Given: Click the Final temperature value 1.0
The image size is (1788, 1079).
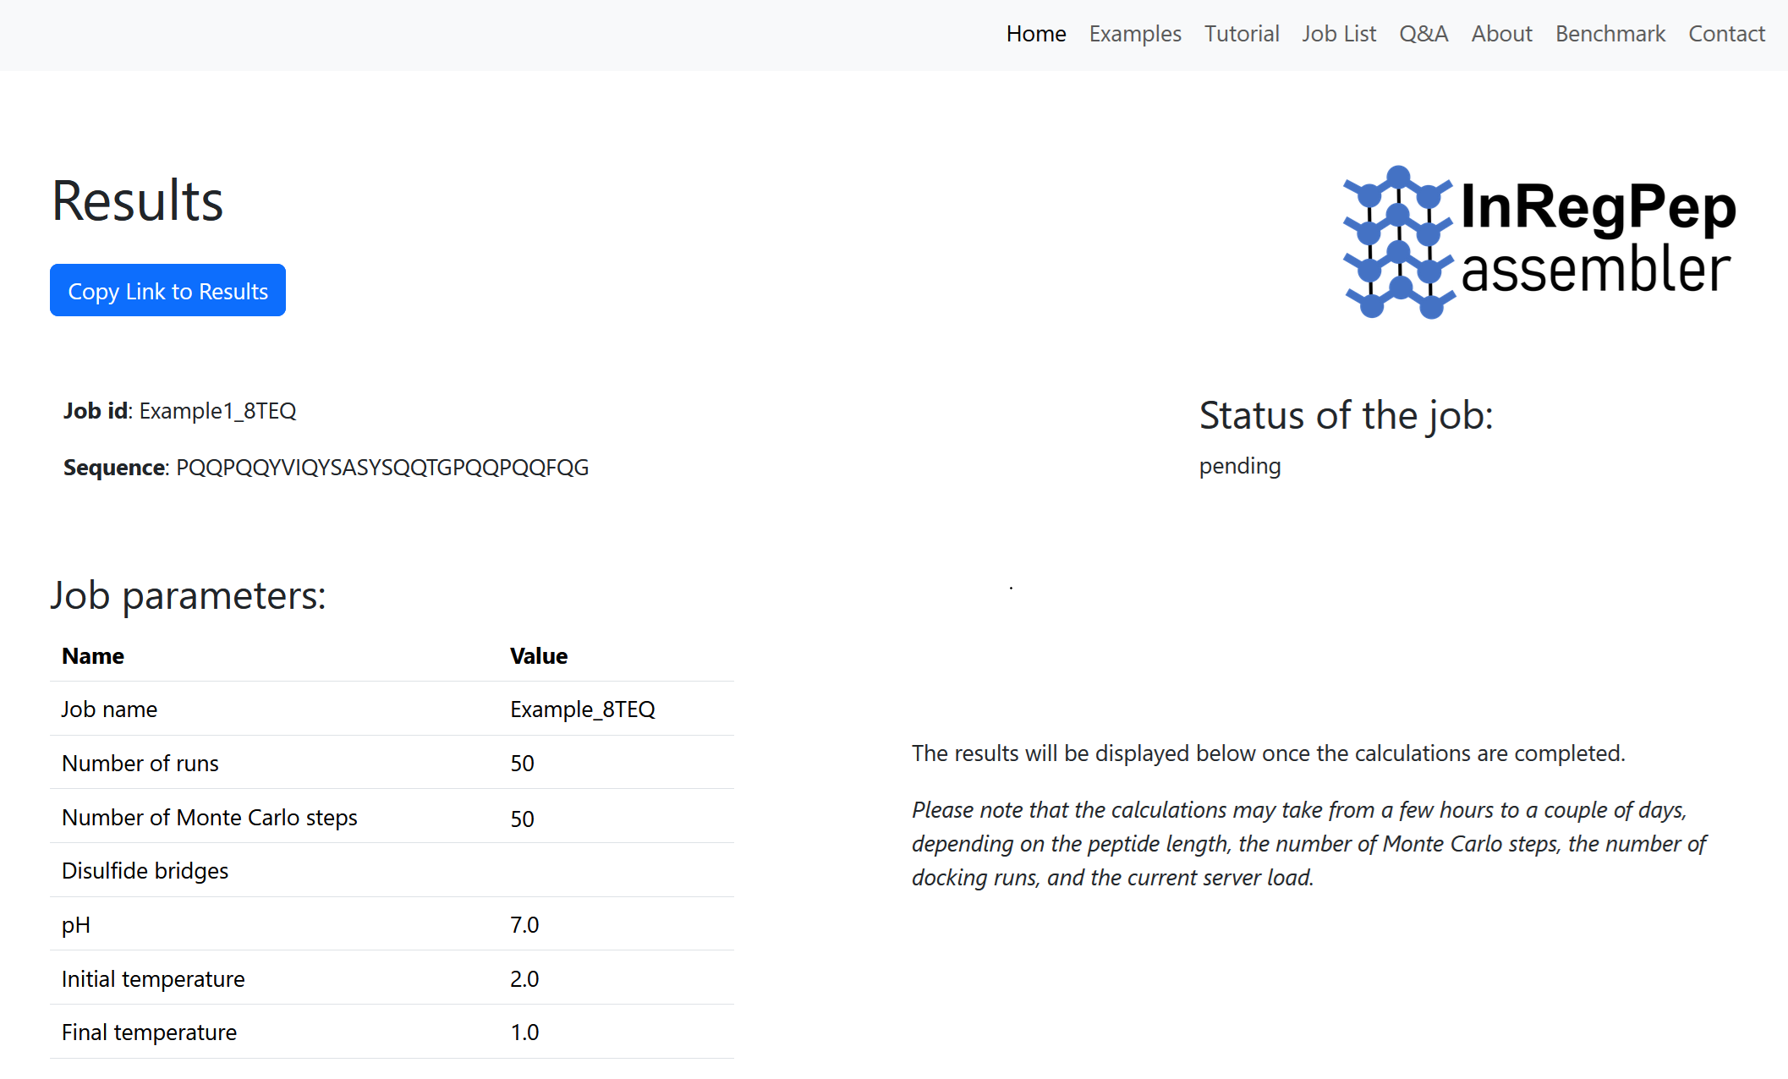Looking at the screenshot, I should tap(524, 1032).
